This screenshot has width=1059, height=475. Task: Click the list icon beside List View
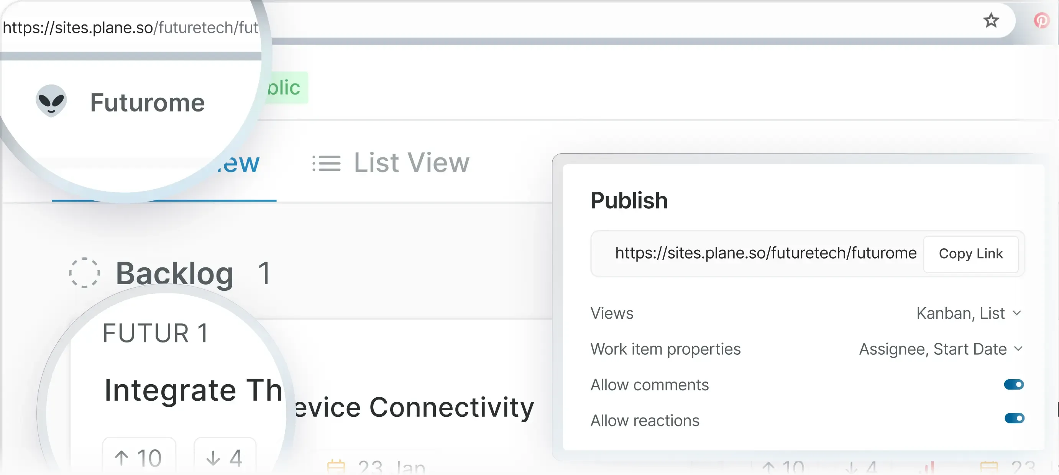[x=327, y=163]
